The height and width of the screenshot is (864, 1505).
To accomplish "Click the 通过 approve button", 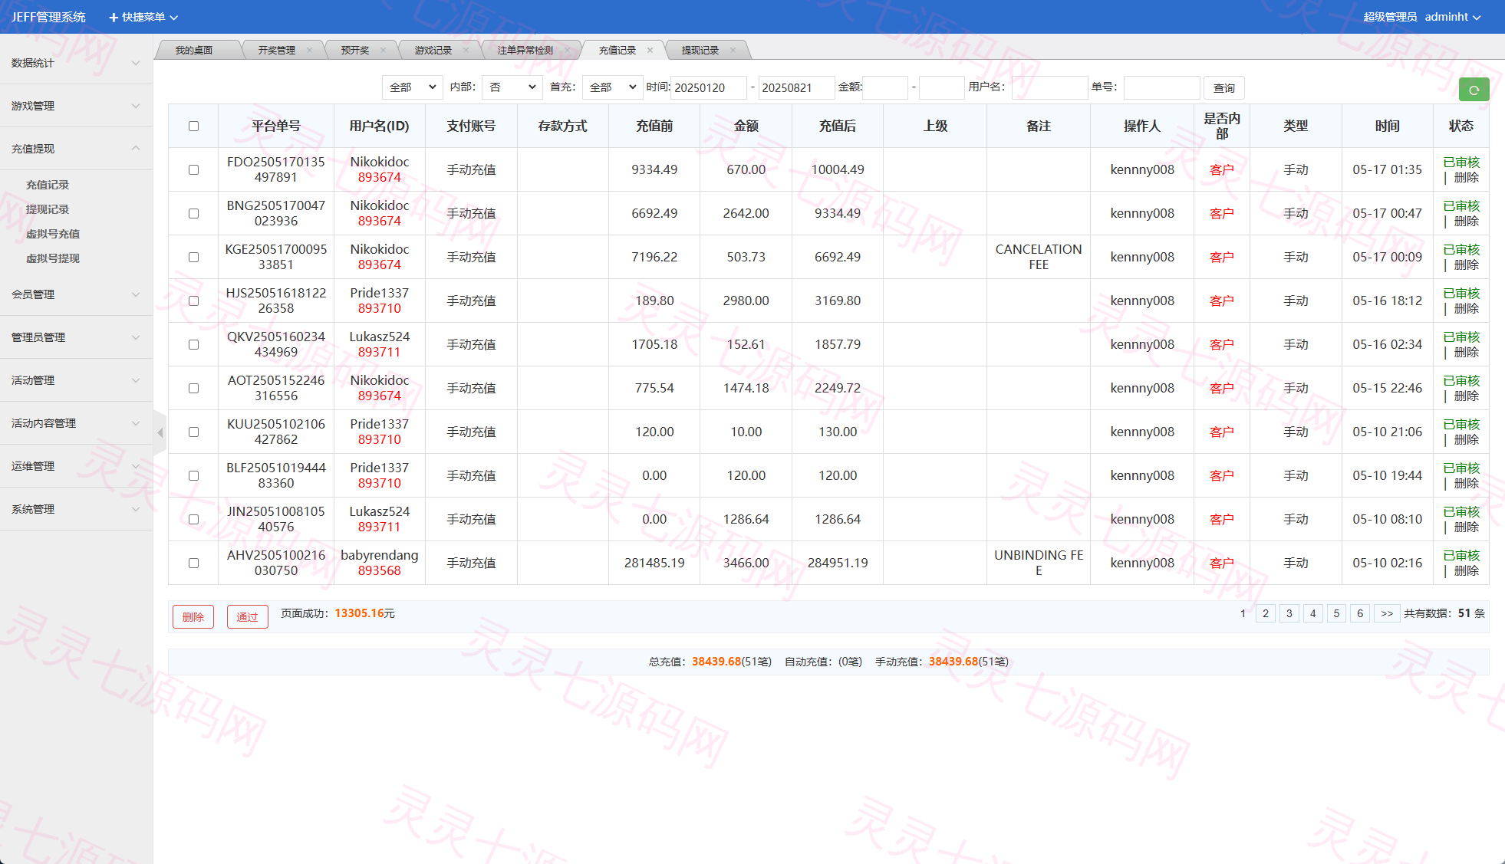I will click(x=247, y=617).
